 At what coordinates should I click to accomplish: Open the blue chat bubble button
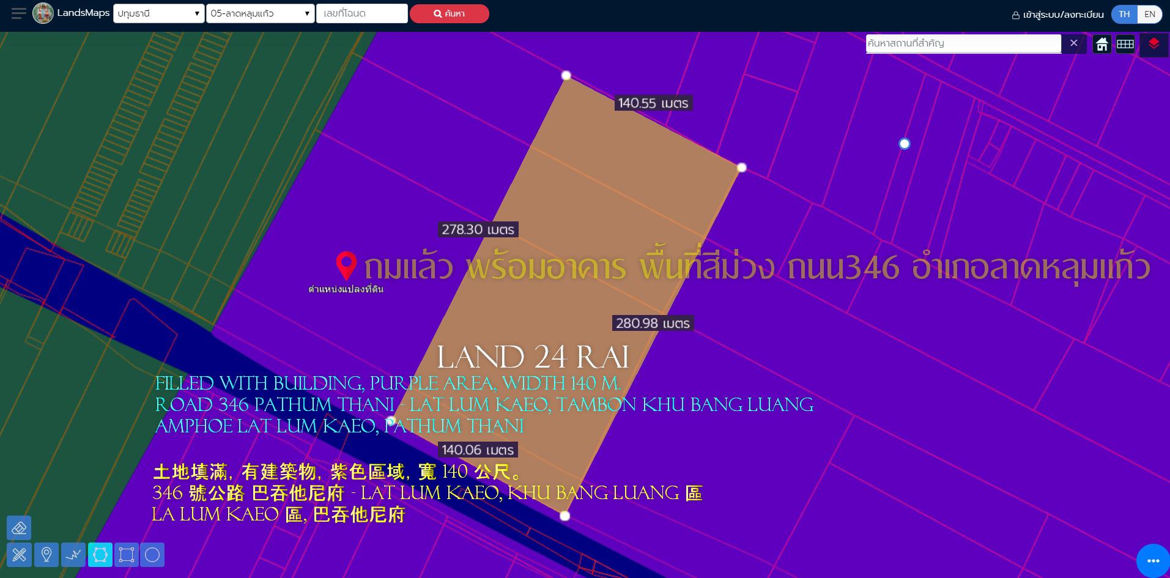coord(1153,560)
